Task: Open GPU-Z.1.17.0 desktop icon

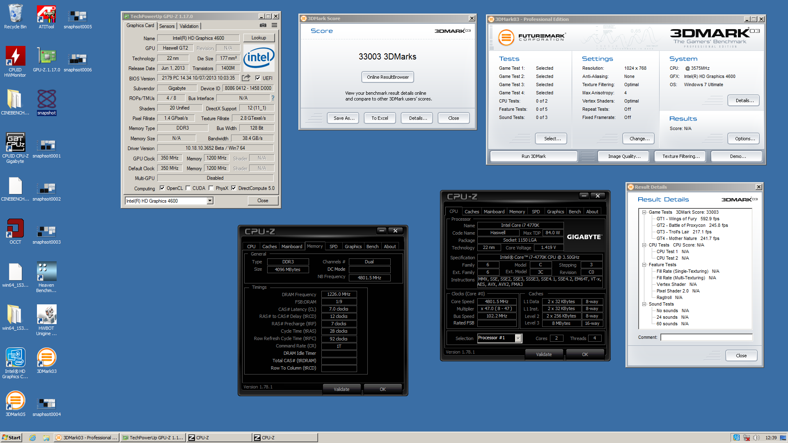Action: [x=46, y=59]
